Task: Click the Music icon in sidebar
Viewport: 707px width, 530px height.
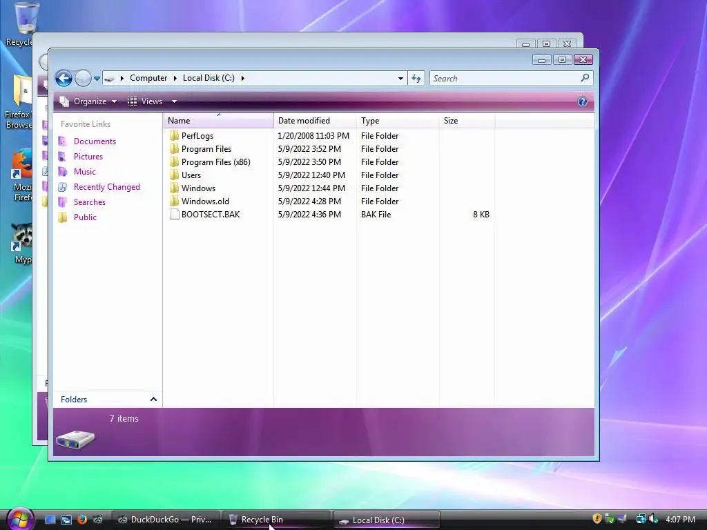Action: (63, 172)
